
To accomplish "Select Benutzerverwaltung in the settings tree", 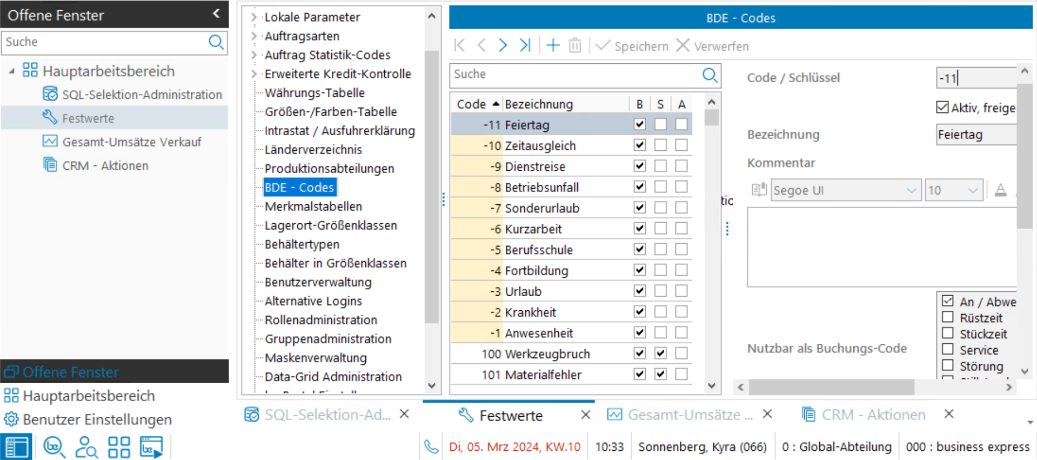I will coord(318,282).
